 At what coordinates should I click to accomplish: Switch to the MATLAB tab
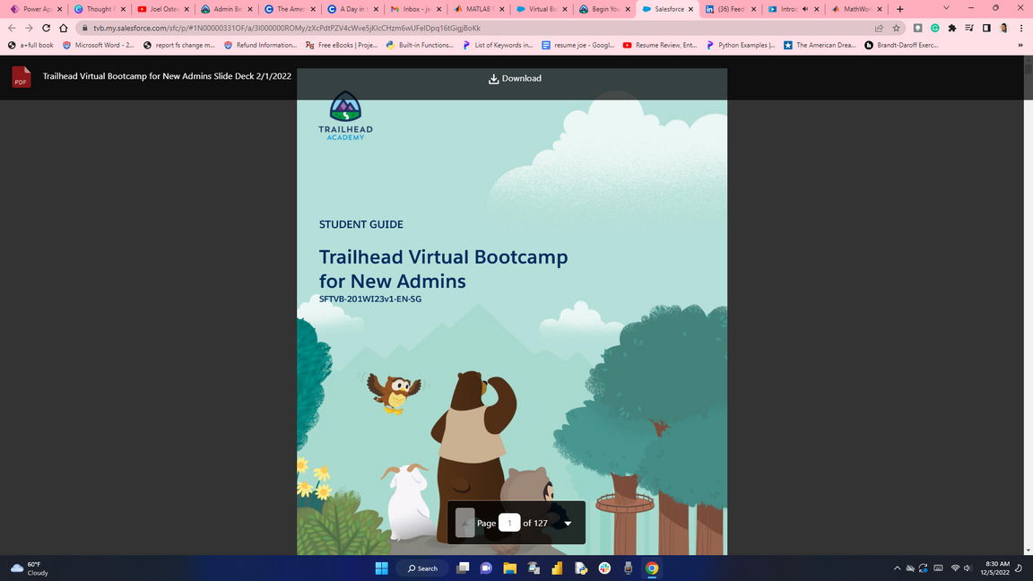coord(480,9)
